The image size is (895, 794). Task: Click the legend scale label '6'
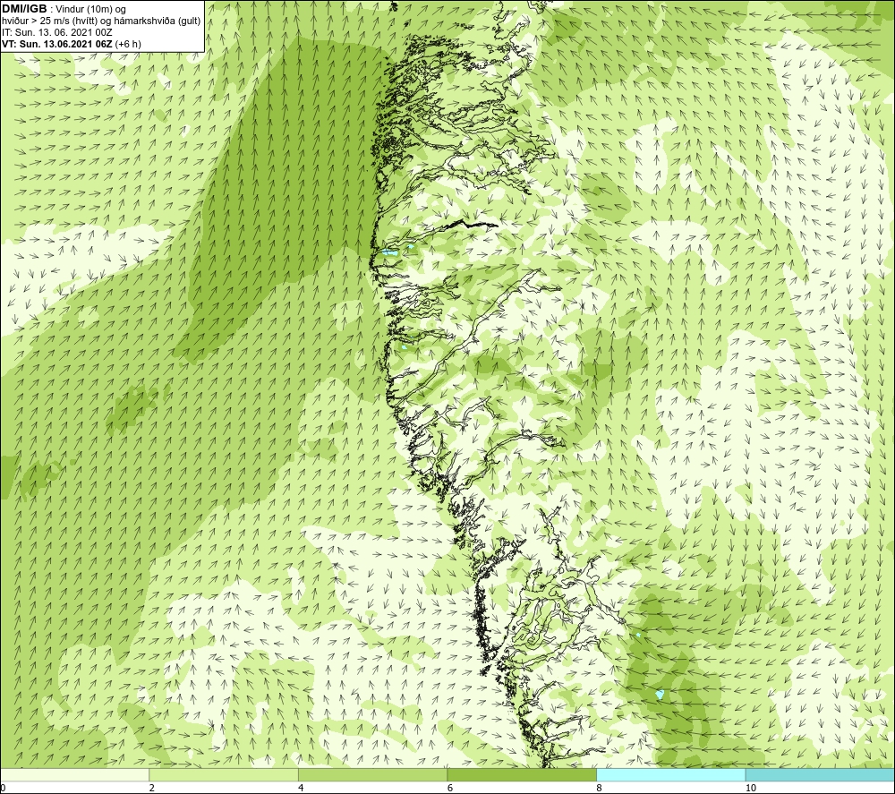click(x=450, y=788)
